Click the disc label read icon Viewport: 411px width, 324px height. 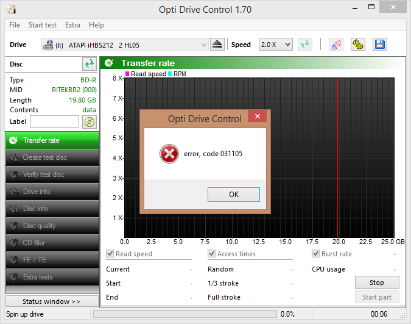pyautogui.click(x=90, y=122)
